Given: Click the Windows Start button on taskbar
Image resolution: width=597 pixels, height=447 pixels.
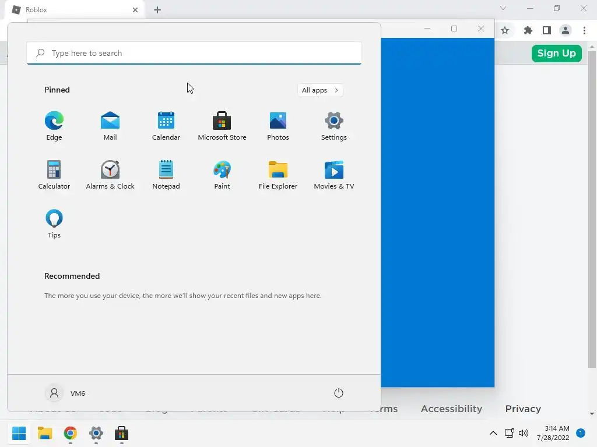Looking at the screenshot, I should coord(19,433).
